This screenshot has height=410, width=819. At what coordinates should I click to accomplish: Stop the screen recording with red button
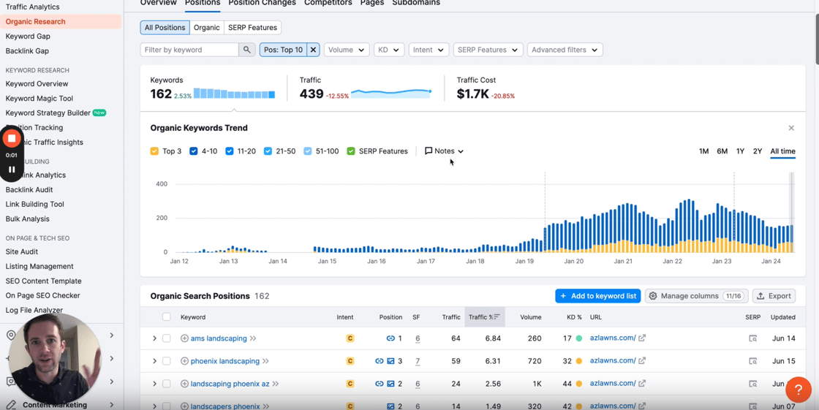(x=12, y=138)
